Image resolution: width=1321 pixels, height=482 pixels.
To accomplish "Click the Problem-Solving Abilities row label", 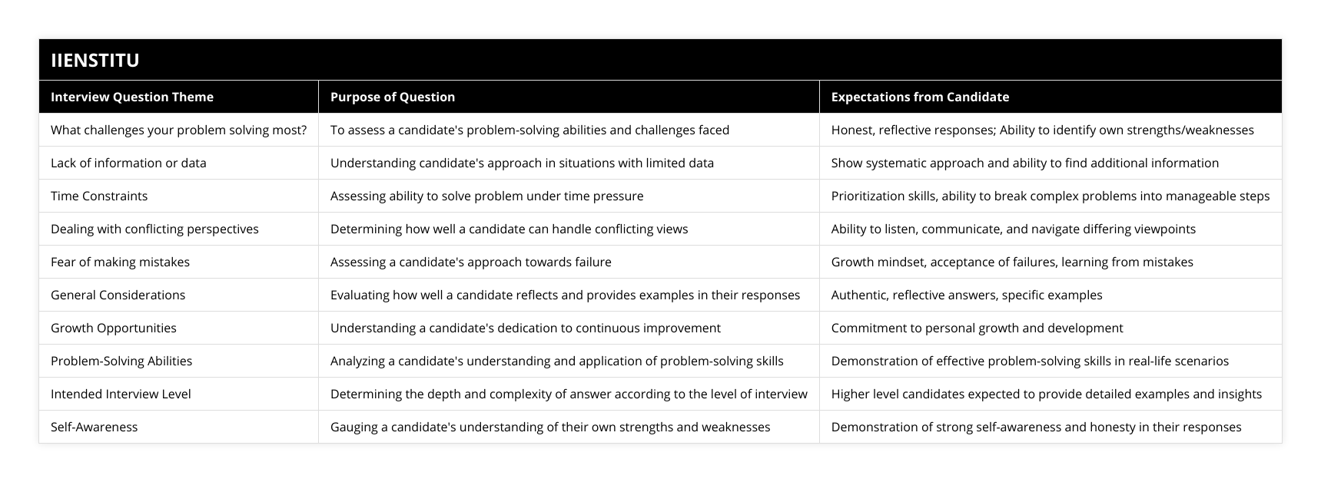I will 121,361.
